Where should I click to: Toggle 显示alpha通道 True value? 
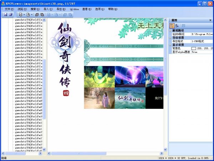(x=202, y=52)
